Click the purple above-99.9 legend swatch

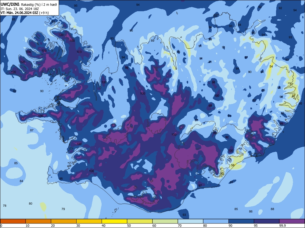(x=292, y=221)
